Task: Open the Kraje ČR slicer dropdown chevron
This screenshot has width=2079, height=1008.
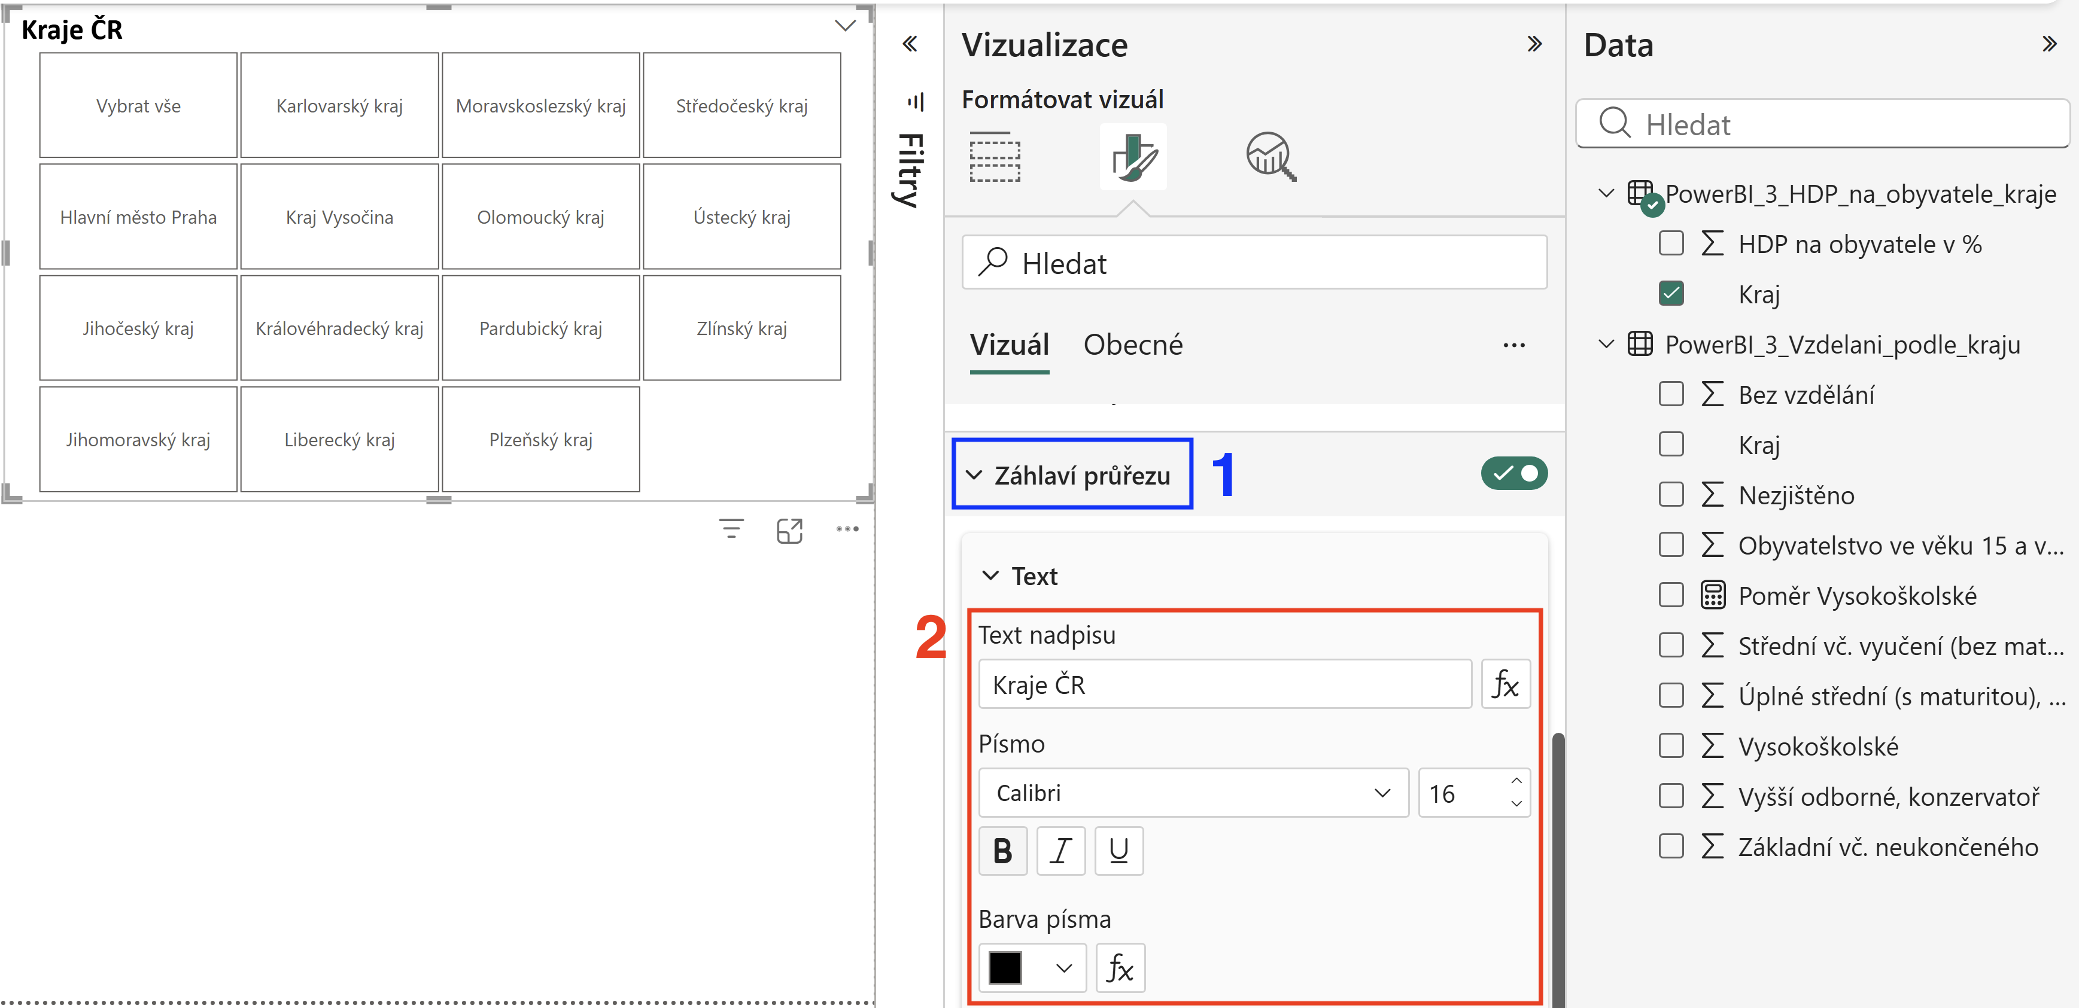Action: point(845,27)
